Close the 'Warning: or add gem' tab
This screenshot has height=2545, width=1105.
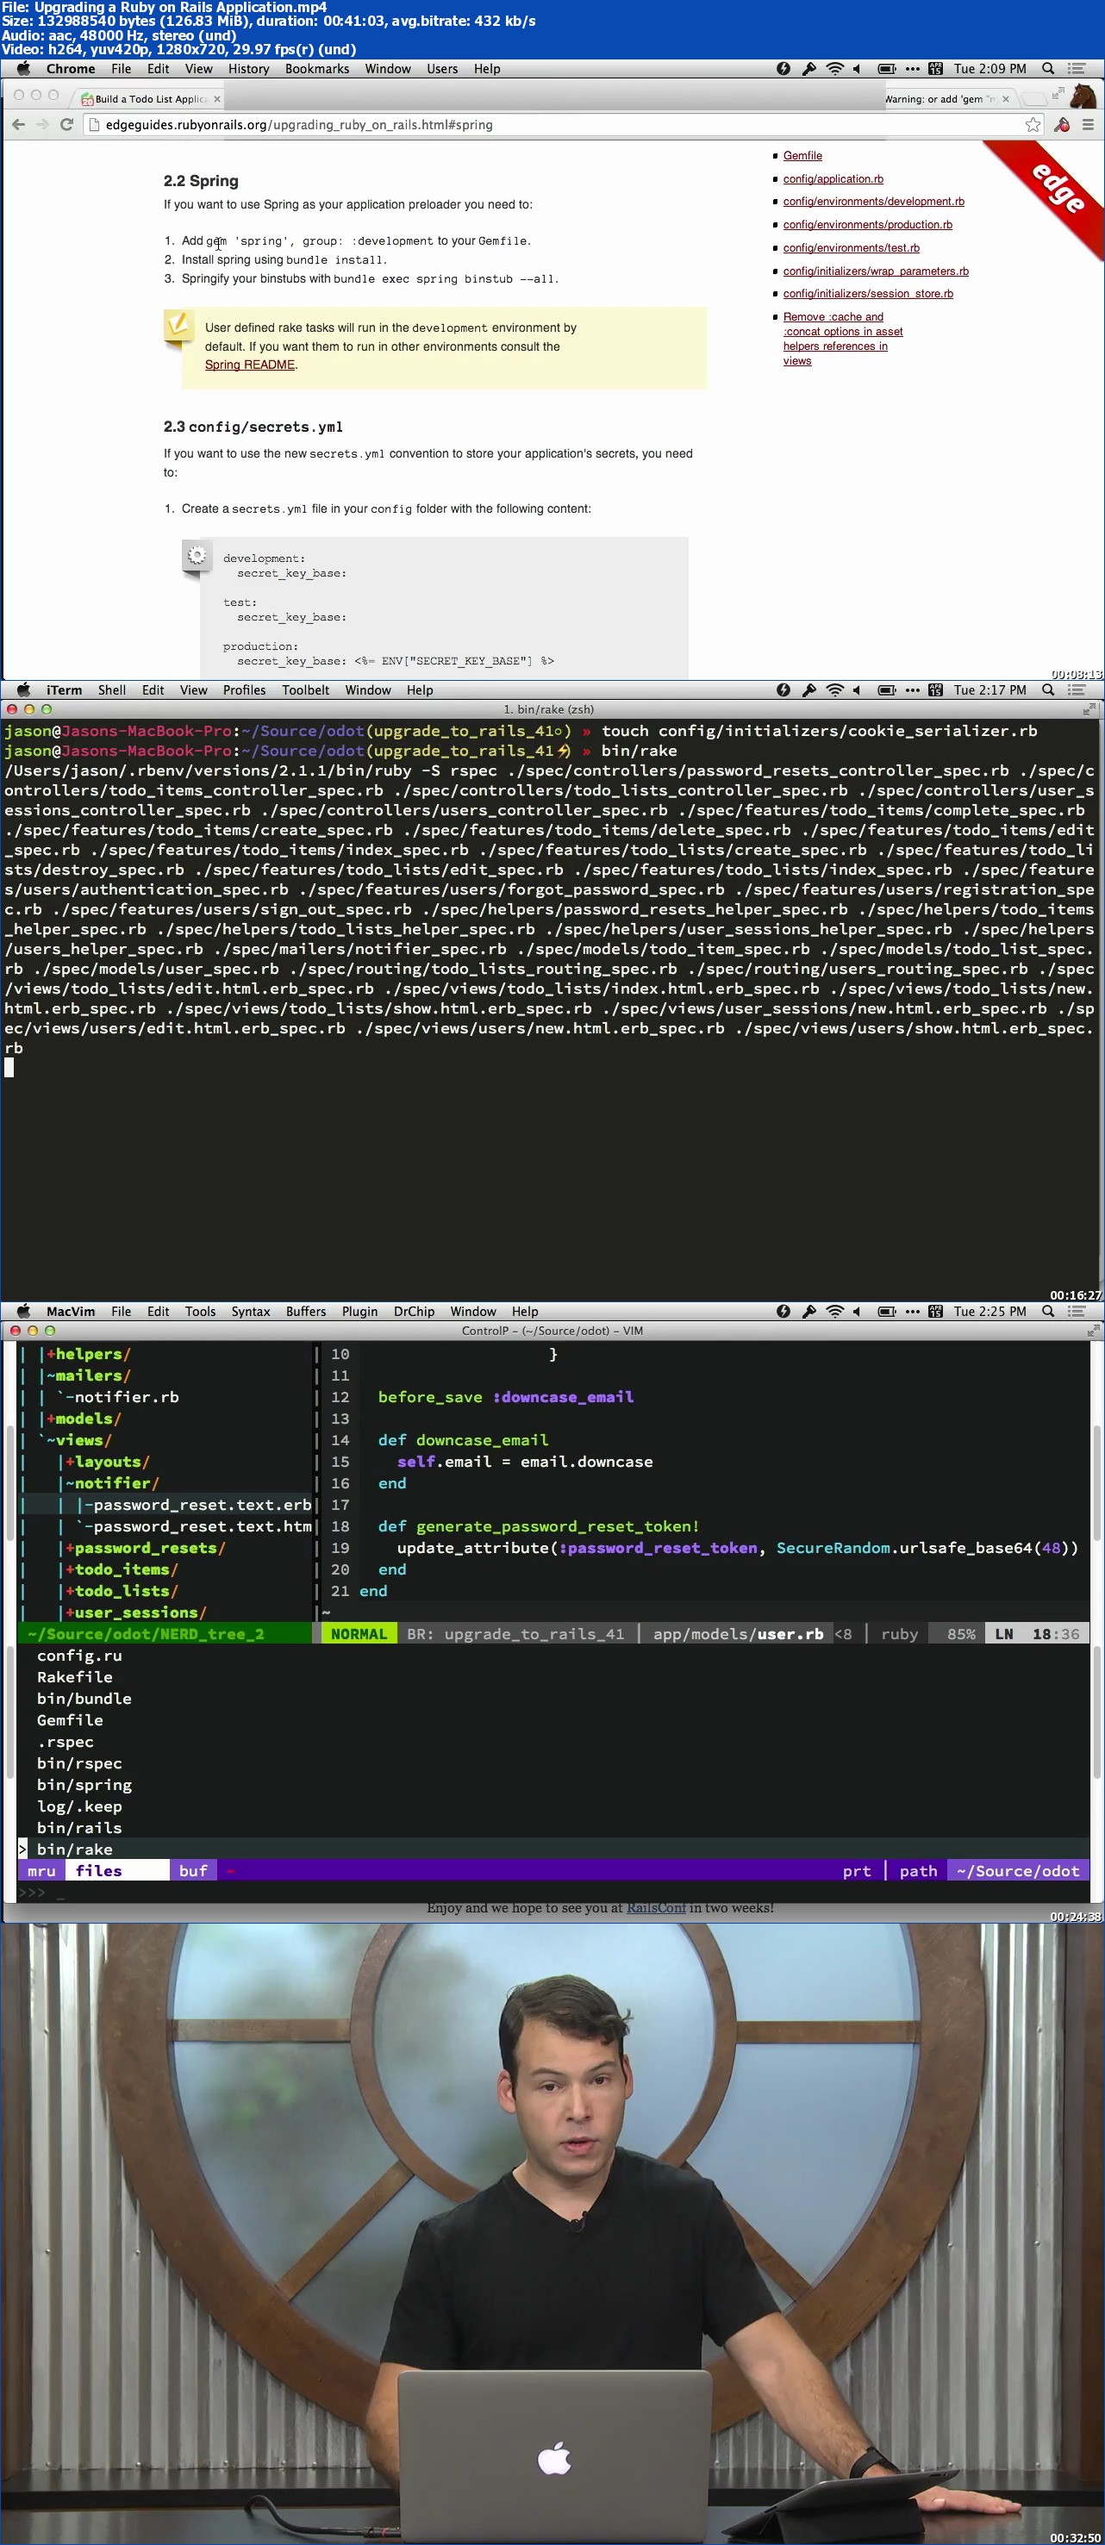(1005, 99)
